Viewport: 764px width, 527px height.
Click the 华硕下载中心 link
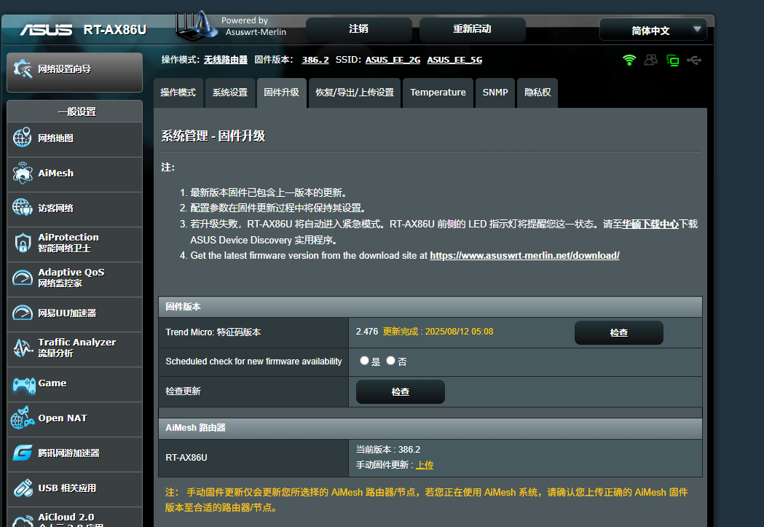click(650, 224)
